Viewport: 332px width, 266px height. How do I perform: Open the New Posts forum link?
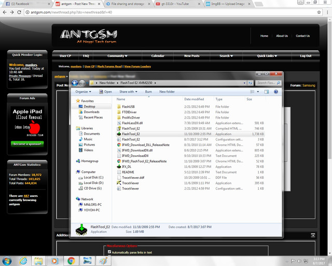point(191,56)
